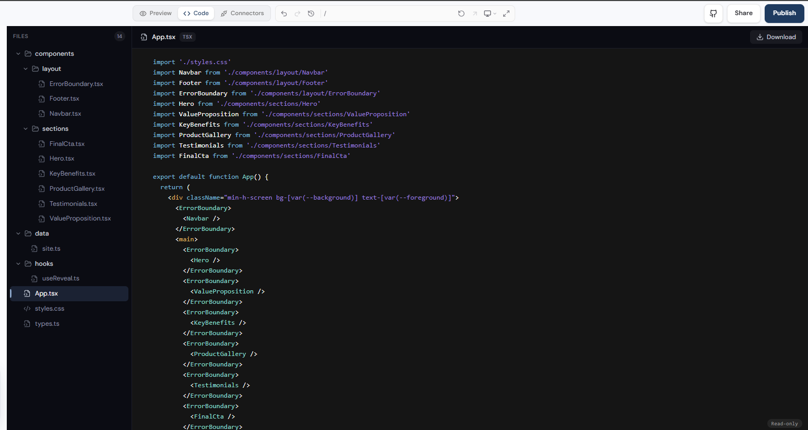Download the App.tsx file
Screen dimensions: 808x430
tap(776, 37)
